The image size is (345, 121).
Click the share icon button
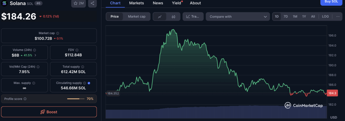click(x=93, y=3)
